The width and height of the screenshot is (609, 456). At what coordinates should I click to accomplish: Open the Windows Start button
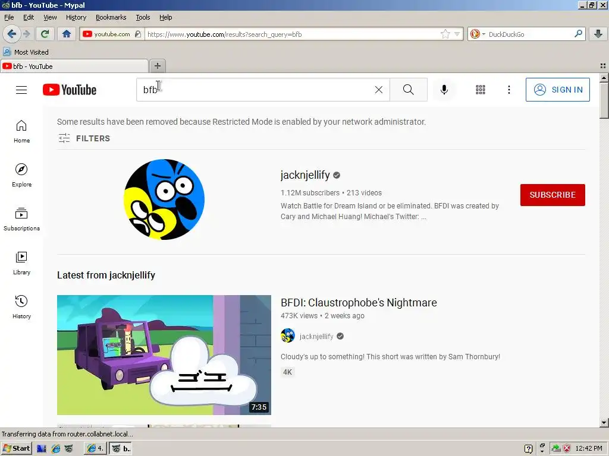(x=16, y=448)
